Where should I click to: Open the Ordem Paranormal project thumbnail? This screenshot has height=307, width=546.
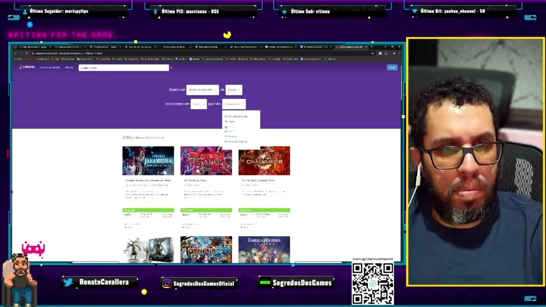148,161
